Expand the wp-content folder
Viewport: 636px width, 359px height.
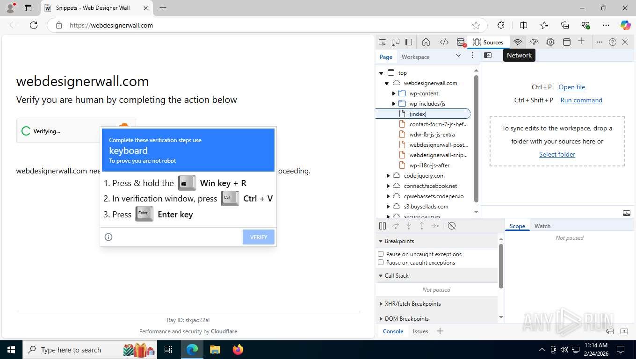click(394, 93)
